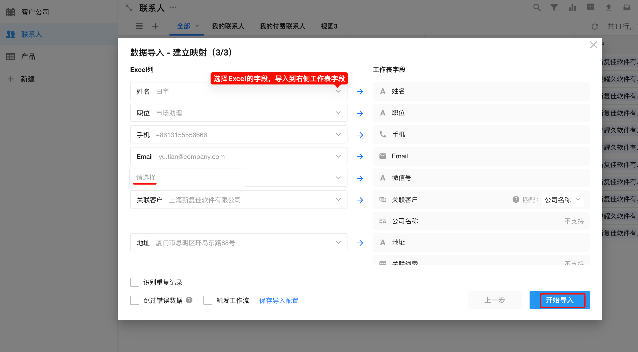Click the 保存导入配置 link
This screenshot has height=352, width=638.
pyautogui.click(x=279, y=301)
